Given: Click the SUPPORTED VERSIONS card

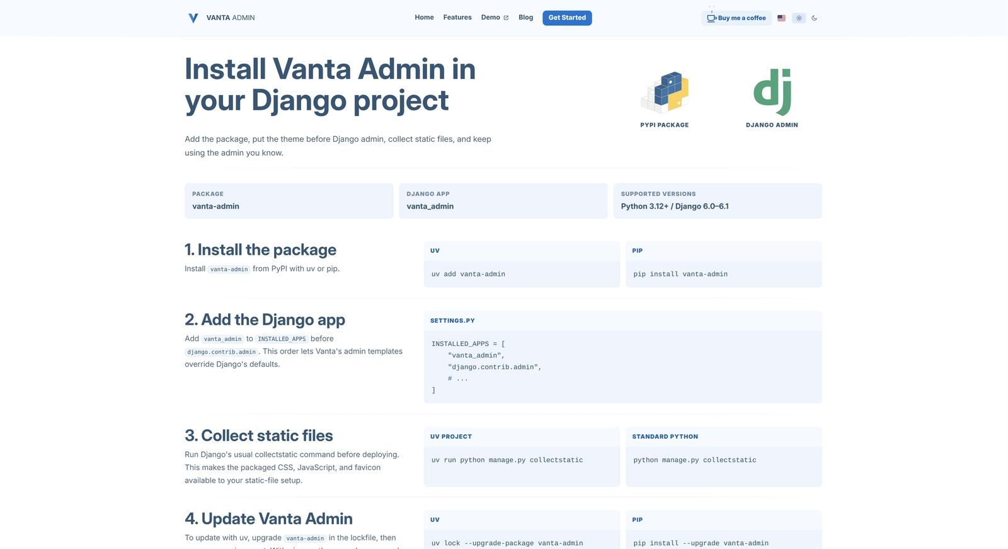Looking at the screenshot, I should click(x=718, y=201).
